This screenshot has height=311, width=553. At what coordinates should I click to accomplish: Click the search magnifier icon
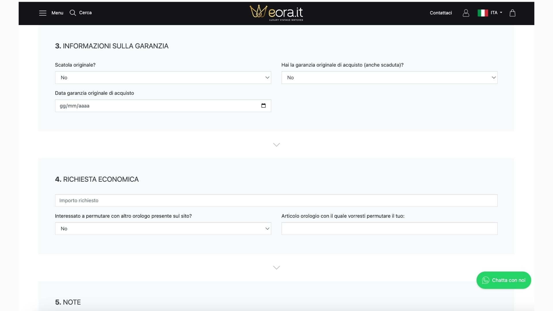(73, 13)
